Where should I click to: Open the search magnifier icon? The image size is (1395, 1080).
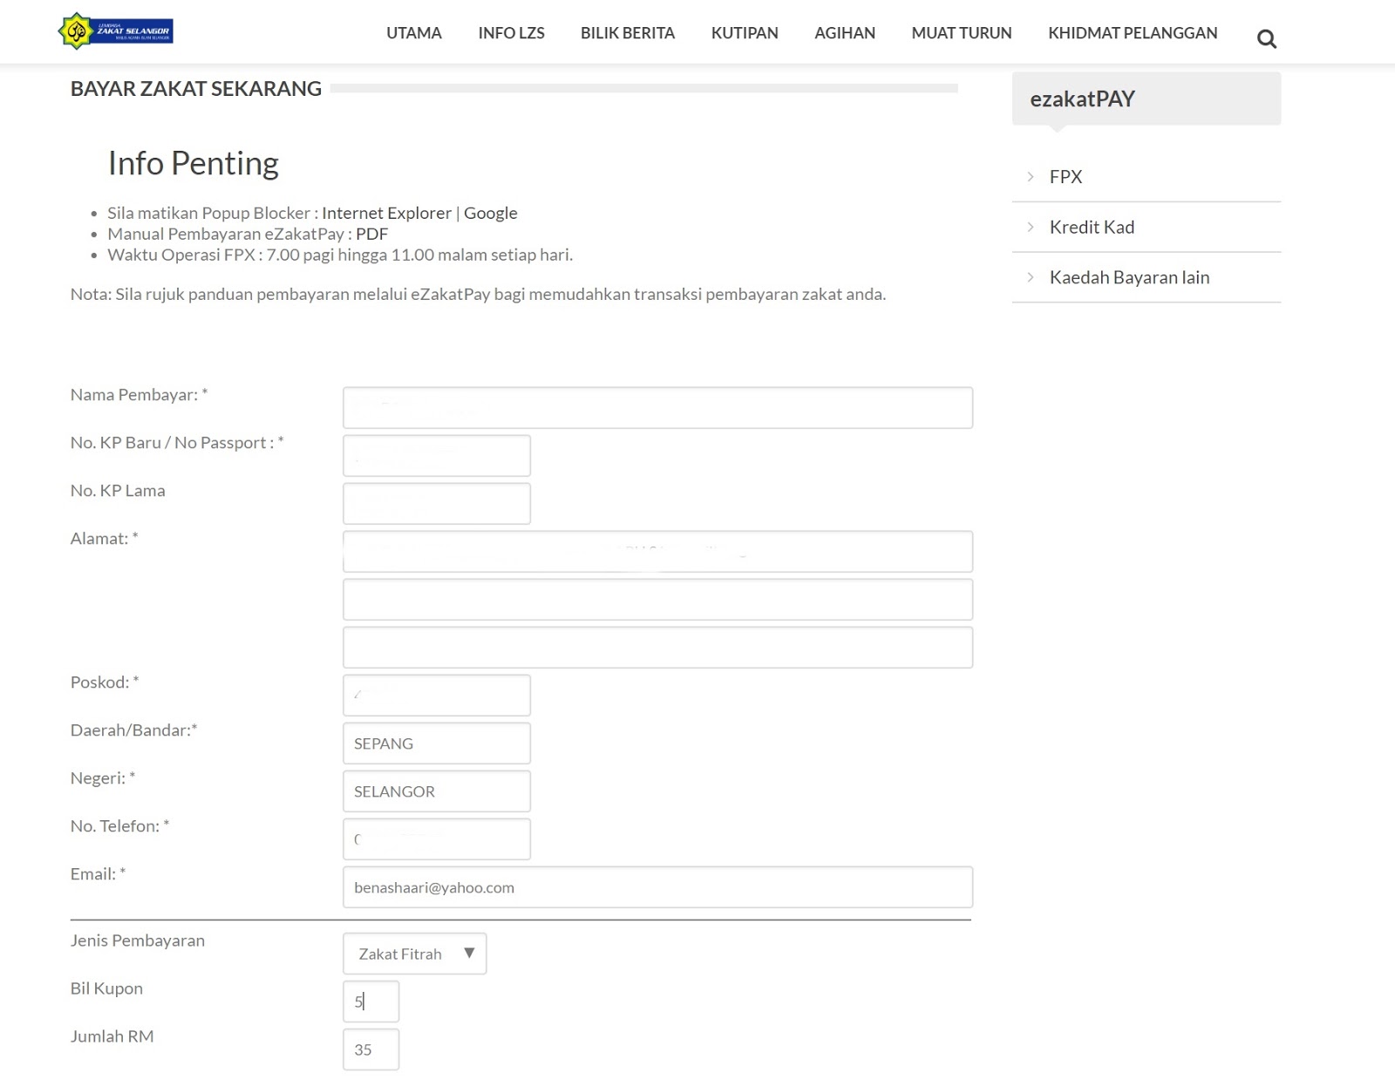pyautogui.click(x=1266, y=39)
